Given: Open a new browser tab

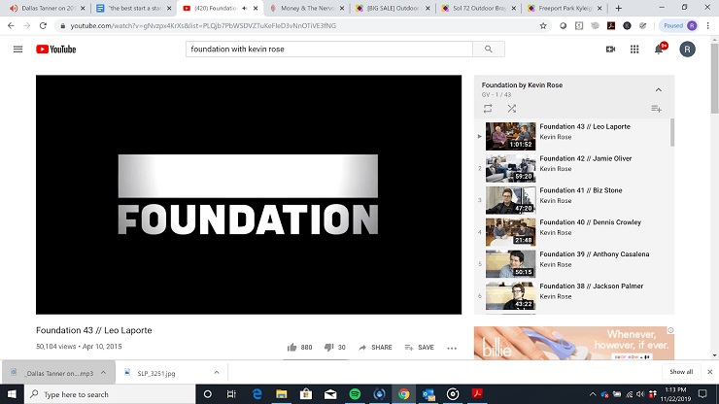Looking at the screenshot, I should [x=618, y=8].
